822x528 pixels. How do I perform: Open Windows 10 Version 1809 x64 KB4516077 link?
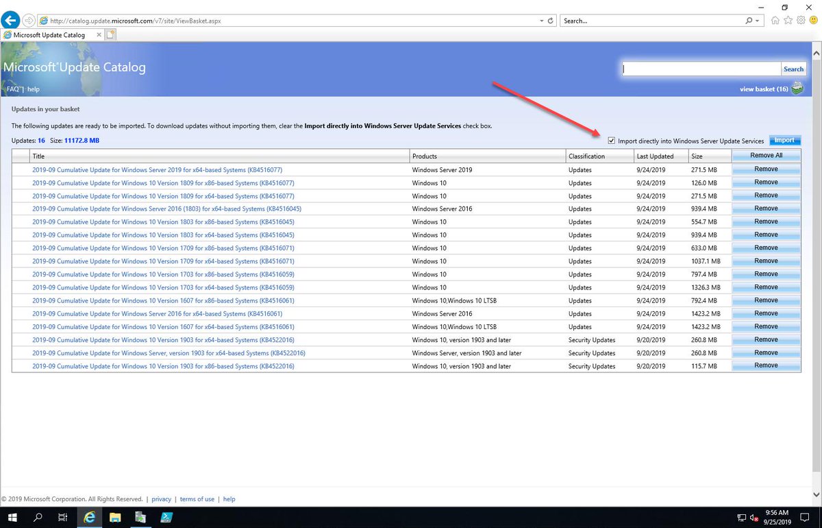click(x=163, y=195)
